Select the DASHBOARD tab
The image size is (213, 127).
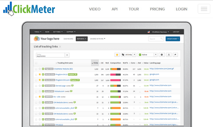[x=68, y=39]
